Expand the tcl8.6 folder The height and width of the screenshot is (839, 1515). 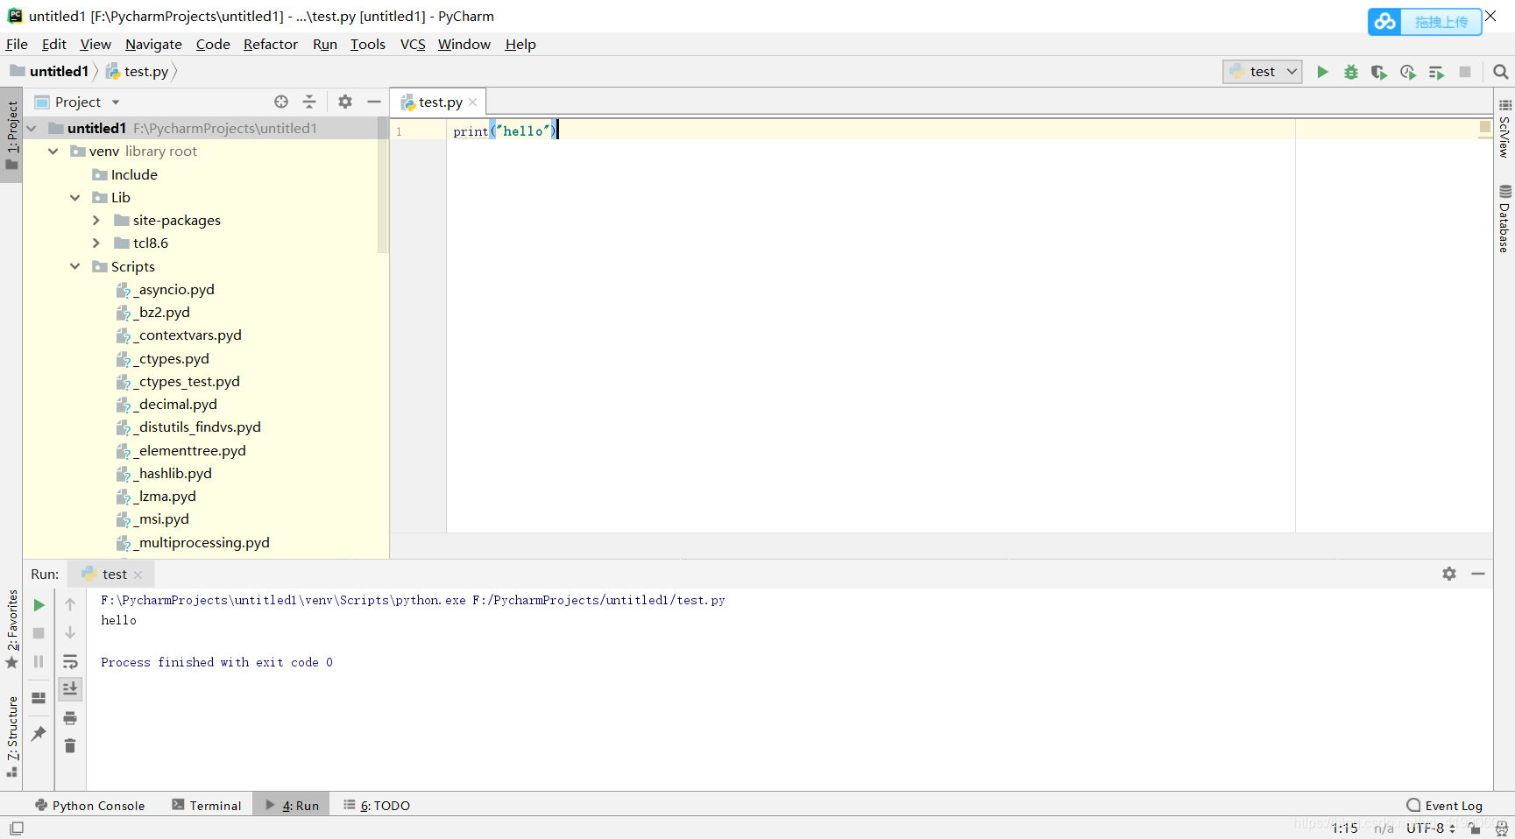(x=96, y=243)
